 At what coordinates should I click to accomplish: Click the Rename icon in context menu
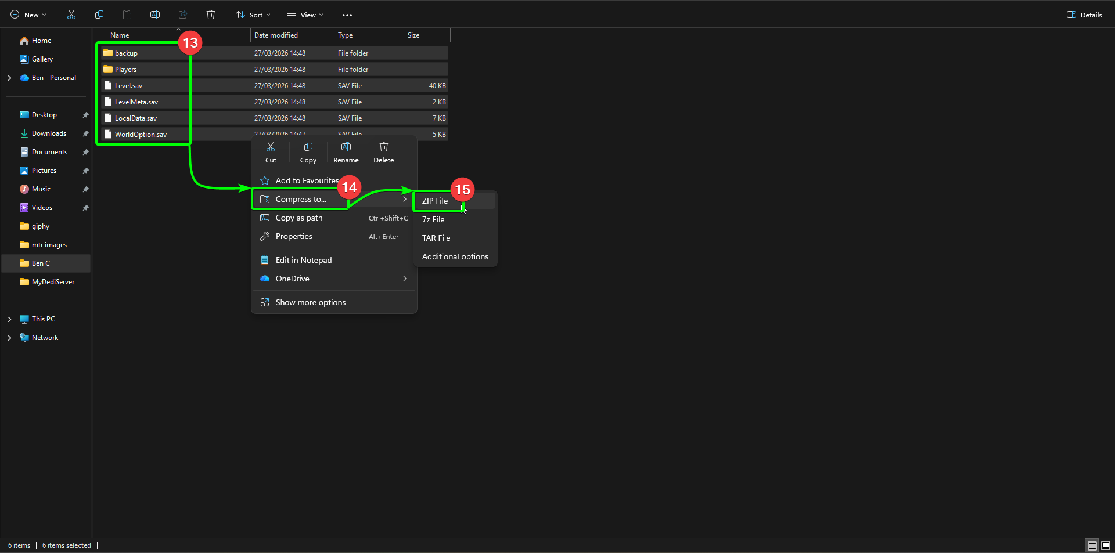coord(346,152)
